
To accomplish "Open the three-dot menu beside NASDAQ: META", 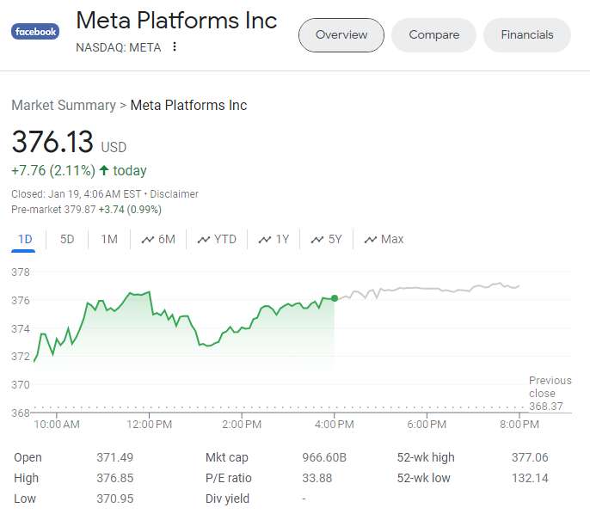I will pos(175,47).
